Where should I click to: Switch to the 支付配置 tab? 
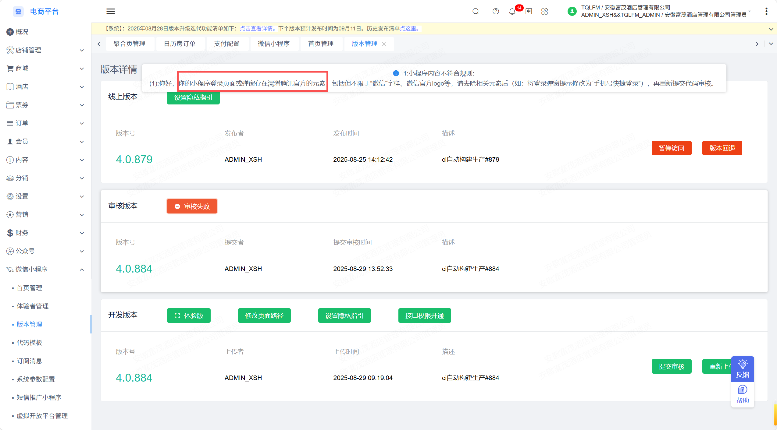tap(226, 44)
